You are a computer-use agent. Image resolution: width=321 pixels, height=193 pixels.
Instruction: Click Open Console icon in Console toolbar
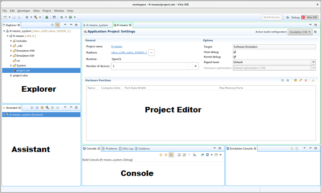pos(216,155)
